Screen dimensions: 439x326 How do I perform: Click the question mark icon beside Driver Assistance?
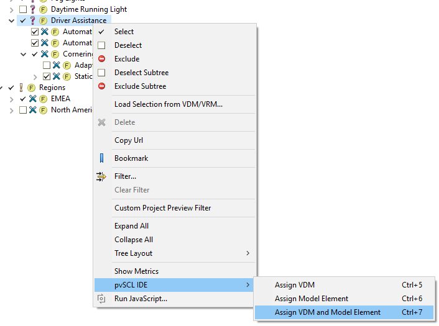[33, 20]
